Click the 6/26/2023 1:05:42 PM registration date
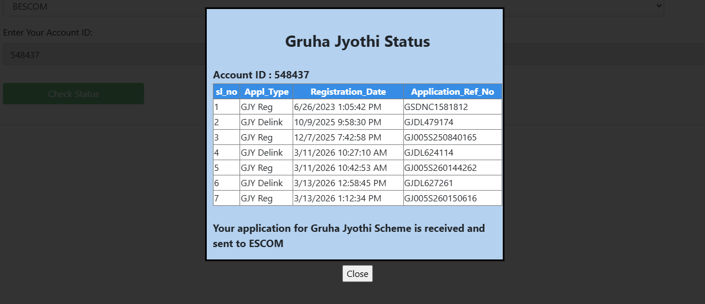 (337, 107)
